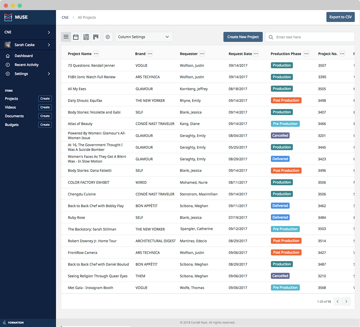Click Cancelled badge for Powered By Women row

coord(280,136)
